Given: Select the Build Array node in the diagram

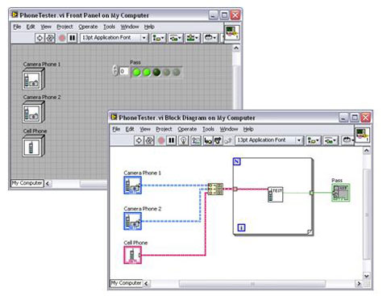Looking at the screenshot, I should coord(215,189).
